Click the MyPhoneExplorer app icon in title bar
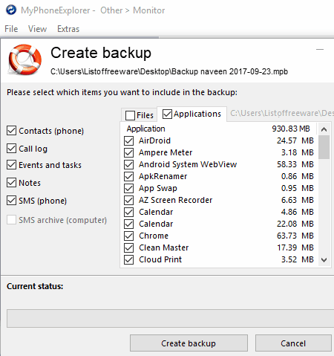This screenshot has height=356, width=334. click(11, 10)
